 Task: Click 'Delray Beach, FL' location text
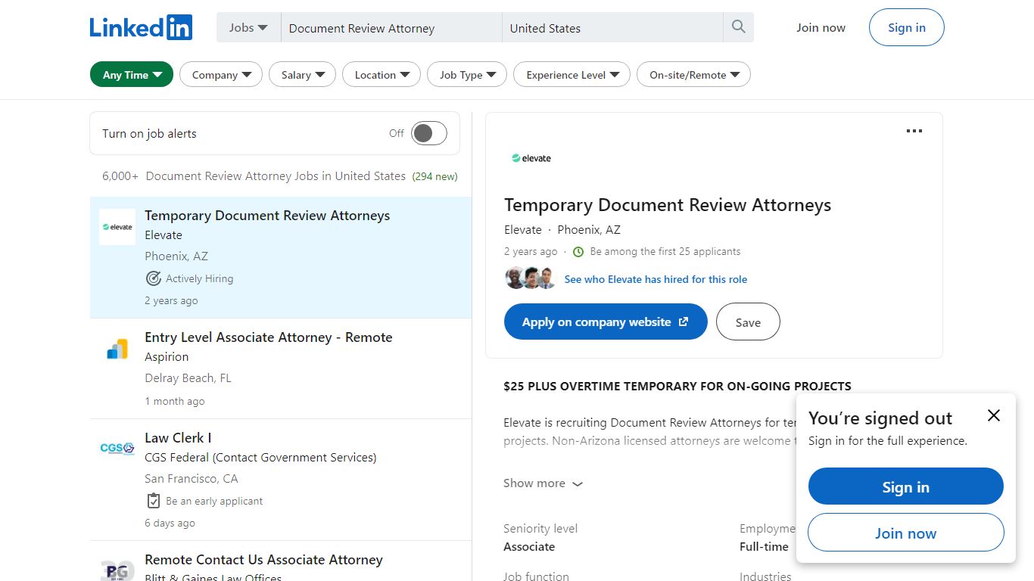tap(188, 378)
